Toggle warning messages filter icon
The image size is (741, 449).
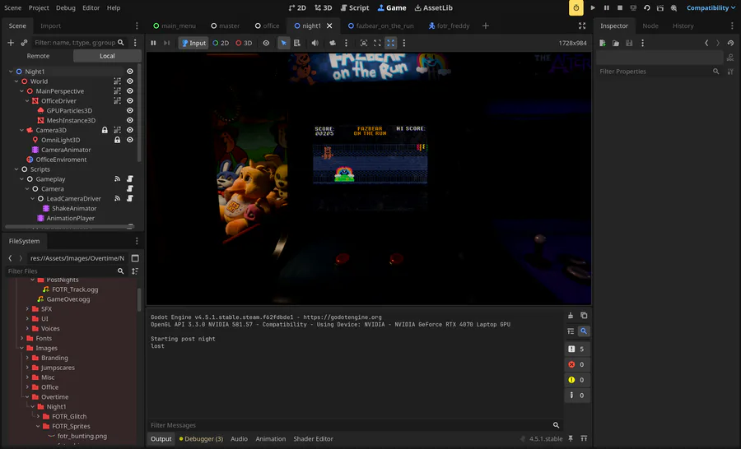click(577, 380)
